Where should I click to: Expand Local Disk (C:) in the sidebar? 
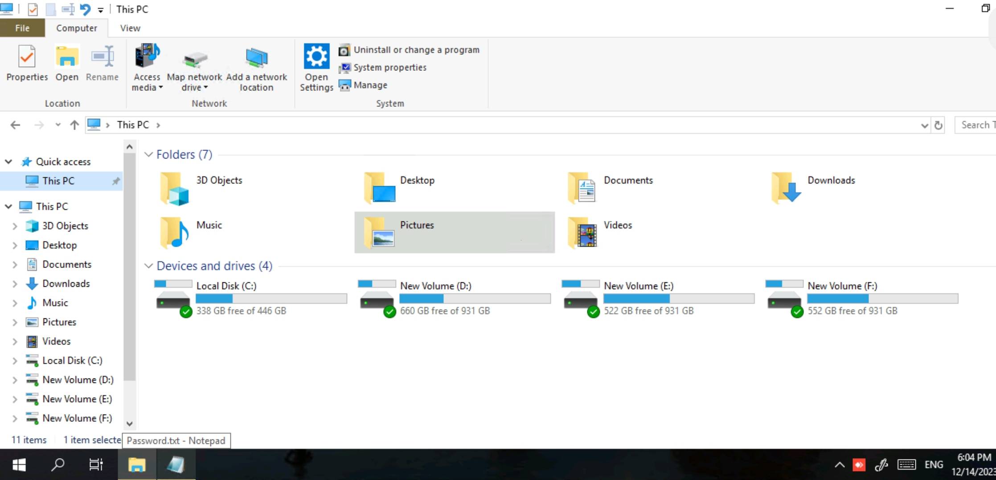click(15, 361)
